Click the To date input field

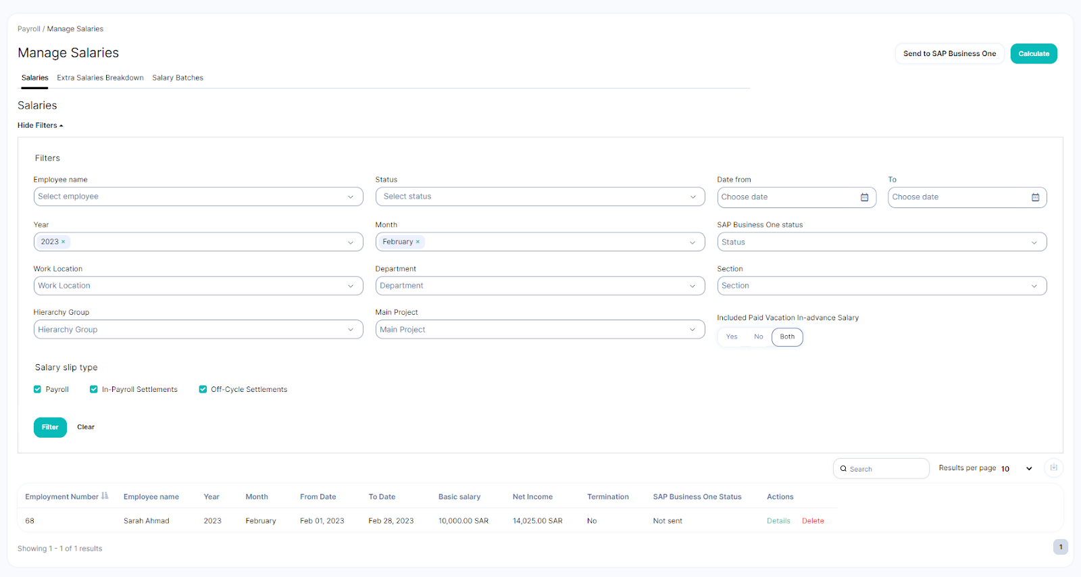tap(967, 197)
